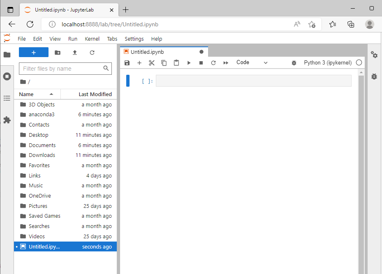Run the selected cell

click(189, 63)
